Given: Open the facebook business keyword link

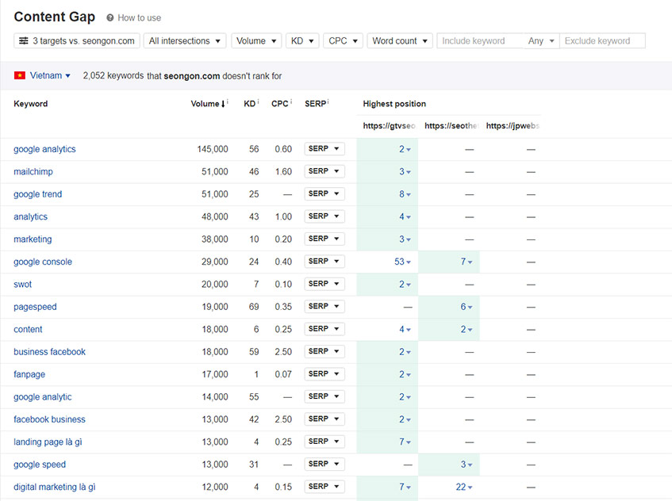Looking at the screenshot, I should (49, 419).
